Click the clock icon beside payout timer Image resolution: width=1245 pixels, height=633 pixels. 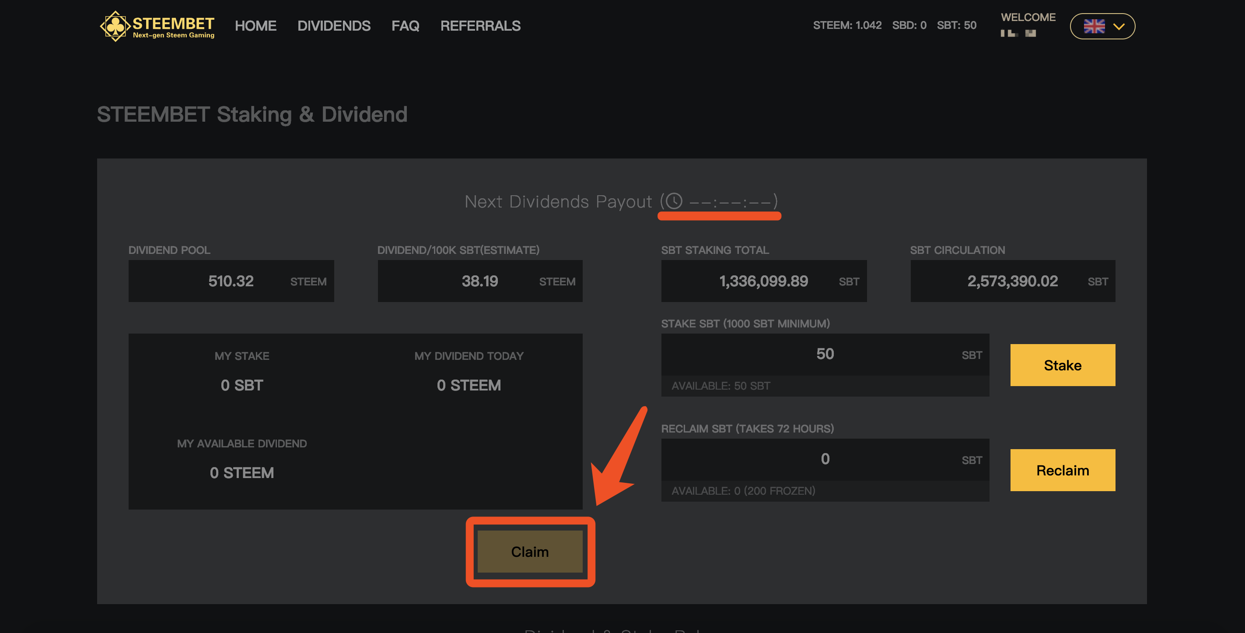[674, 200]
